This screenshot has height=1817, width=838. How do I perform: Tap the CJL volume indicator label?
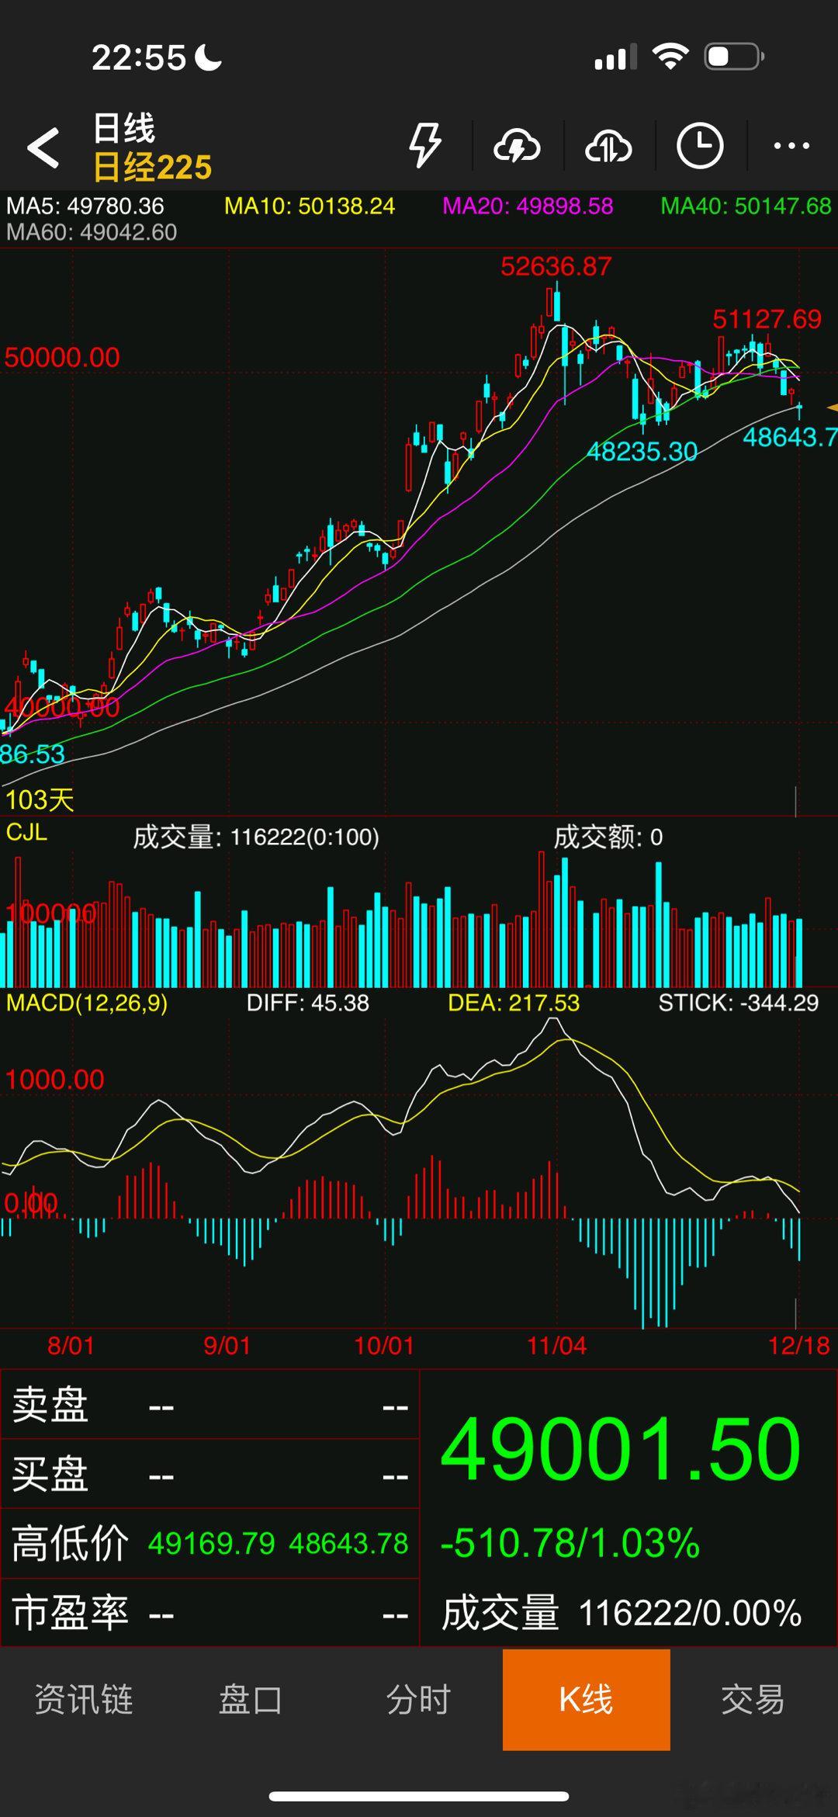(x=26, y=833)
